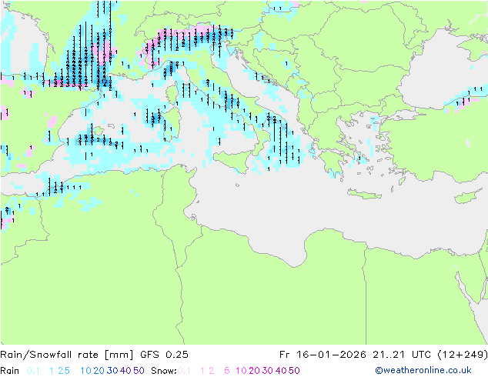Click the 'Snow:' legend label
The height and width of the screenshot is (377, 488).
tap(164, 371)
